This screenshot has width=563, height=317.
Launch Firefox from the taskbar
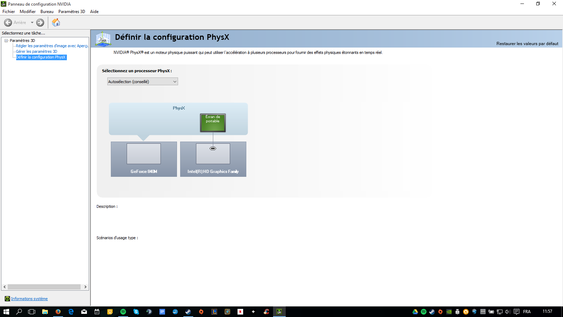click(58, 312)
